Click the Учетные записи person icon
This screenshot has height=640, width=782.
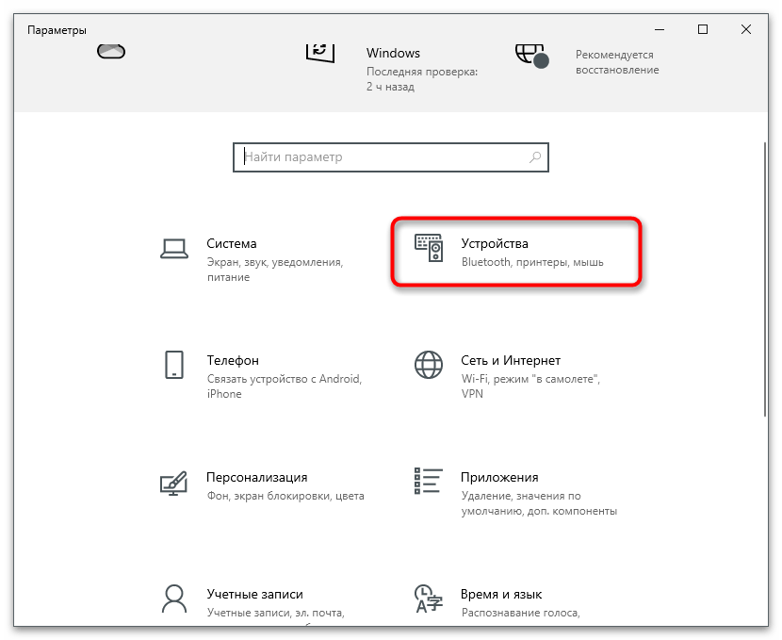pos(173,599)
